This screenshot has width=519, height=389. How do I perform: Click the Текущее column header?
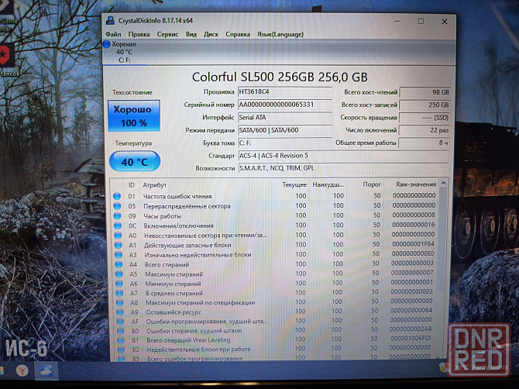point(294,184)
